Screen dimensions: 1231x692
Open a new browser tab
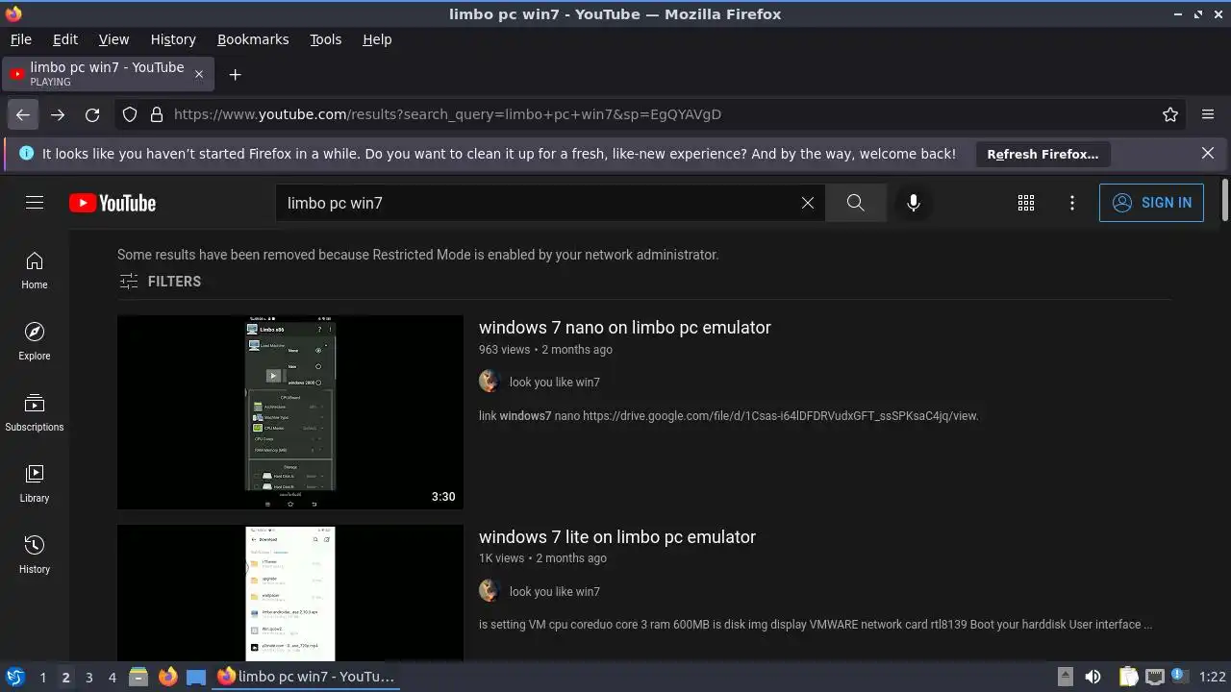(235, 74)
